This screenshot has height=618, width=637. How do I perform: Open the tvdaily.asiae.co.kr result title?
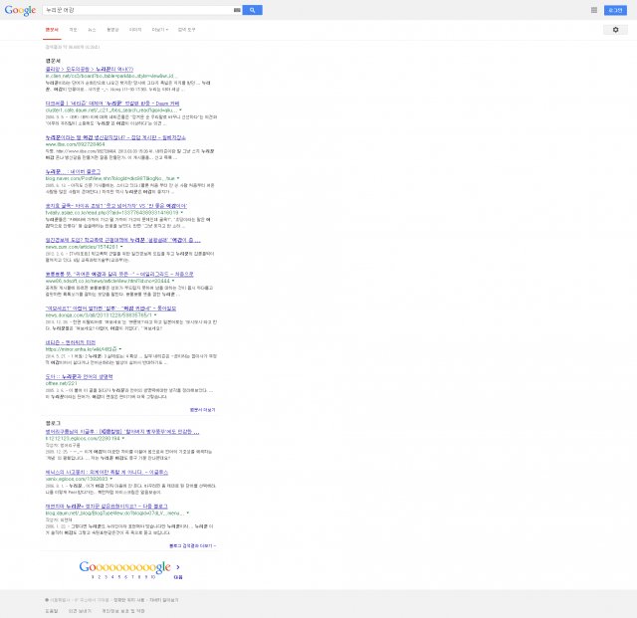[x=116, y=206]
